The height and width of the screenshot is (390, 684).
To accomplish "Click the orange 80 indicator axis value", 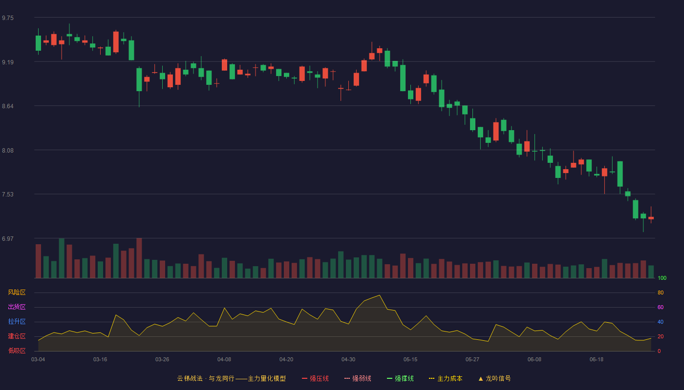I will click(x=661, y=292).
